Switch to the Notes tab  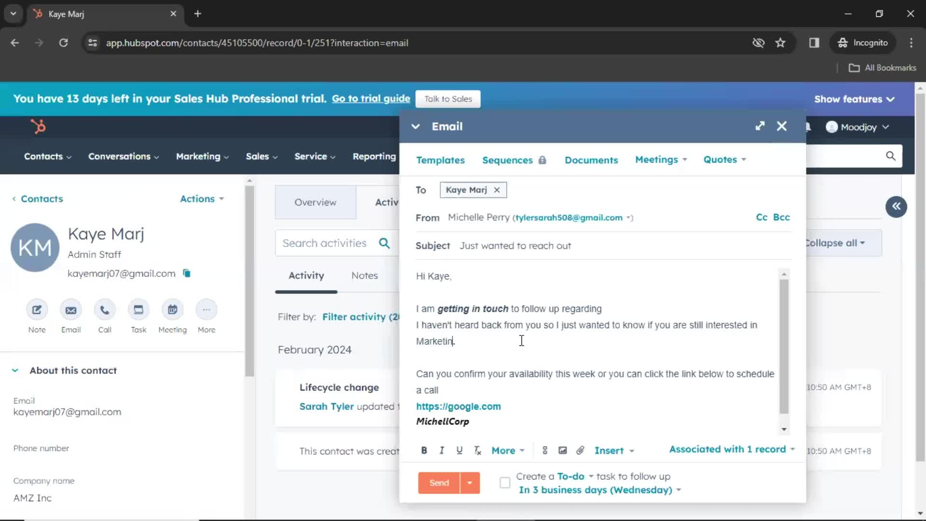[365, 275]
